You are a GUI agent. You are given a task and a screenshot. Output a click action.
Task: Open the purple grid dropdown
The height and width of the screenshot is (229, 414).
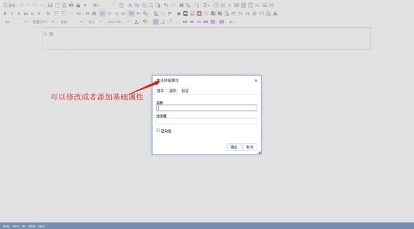coord(214,22)
